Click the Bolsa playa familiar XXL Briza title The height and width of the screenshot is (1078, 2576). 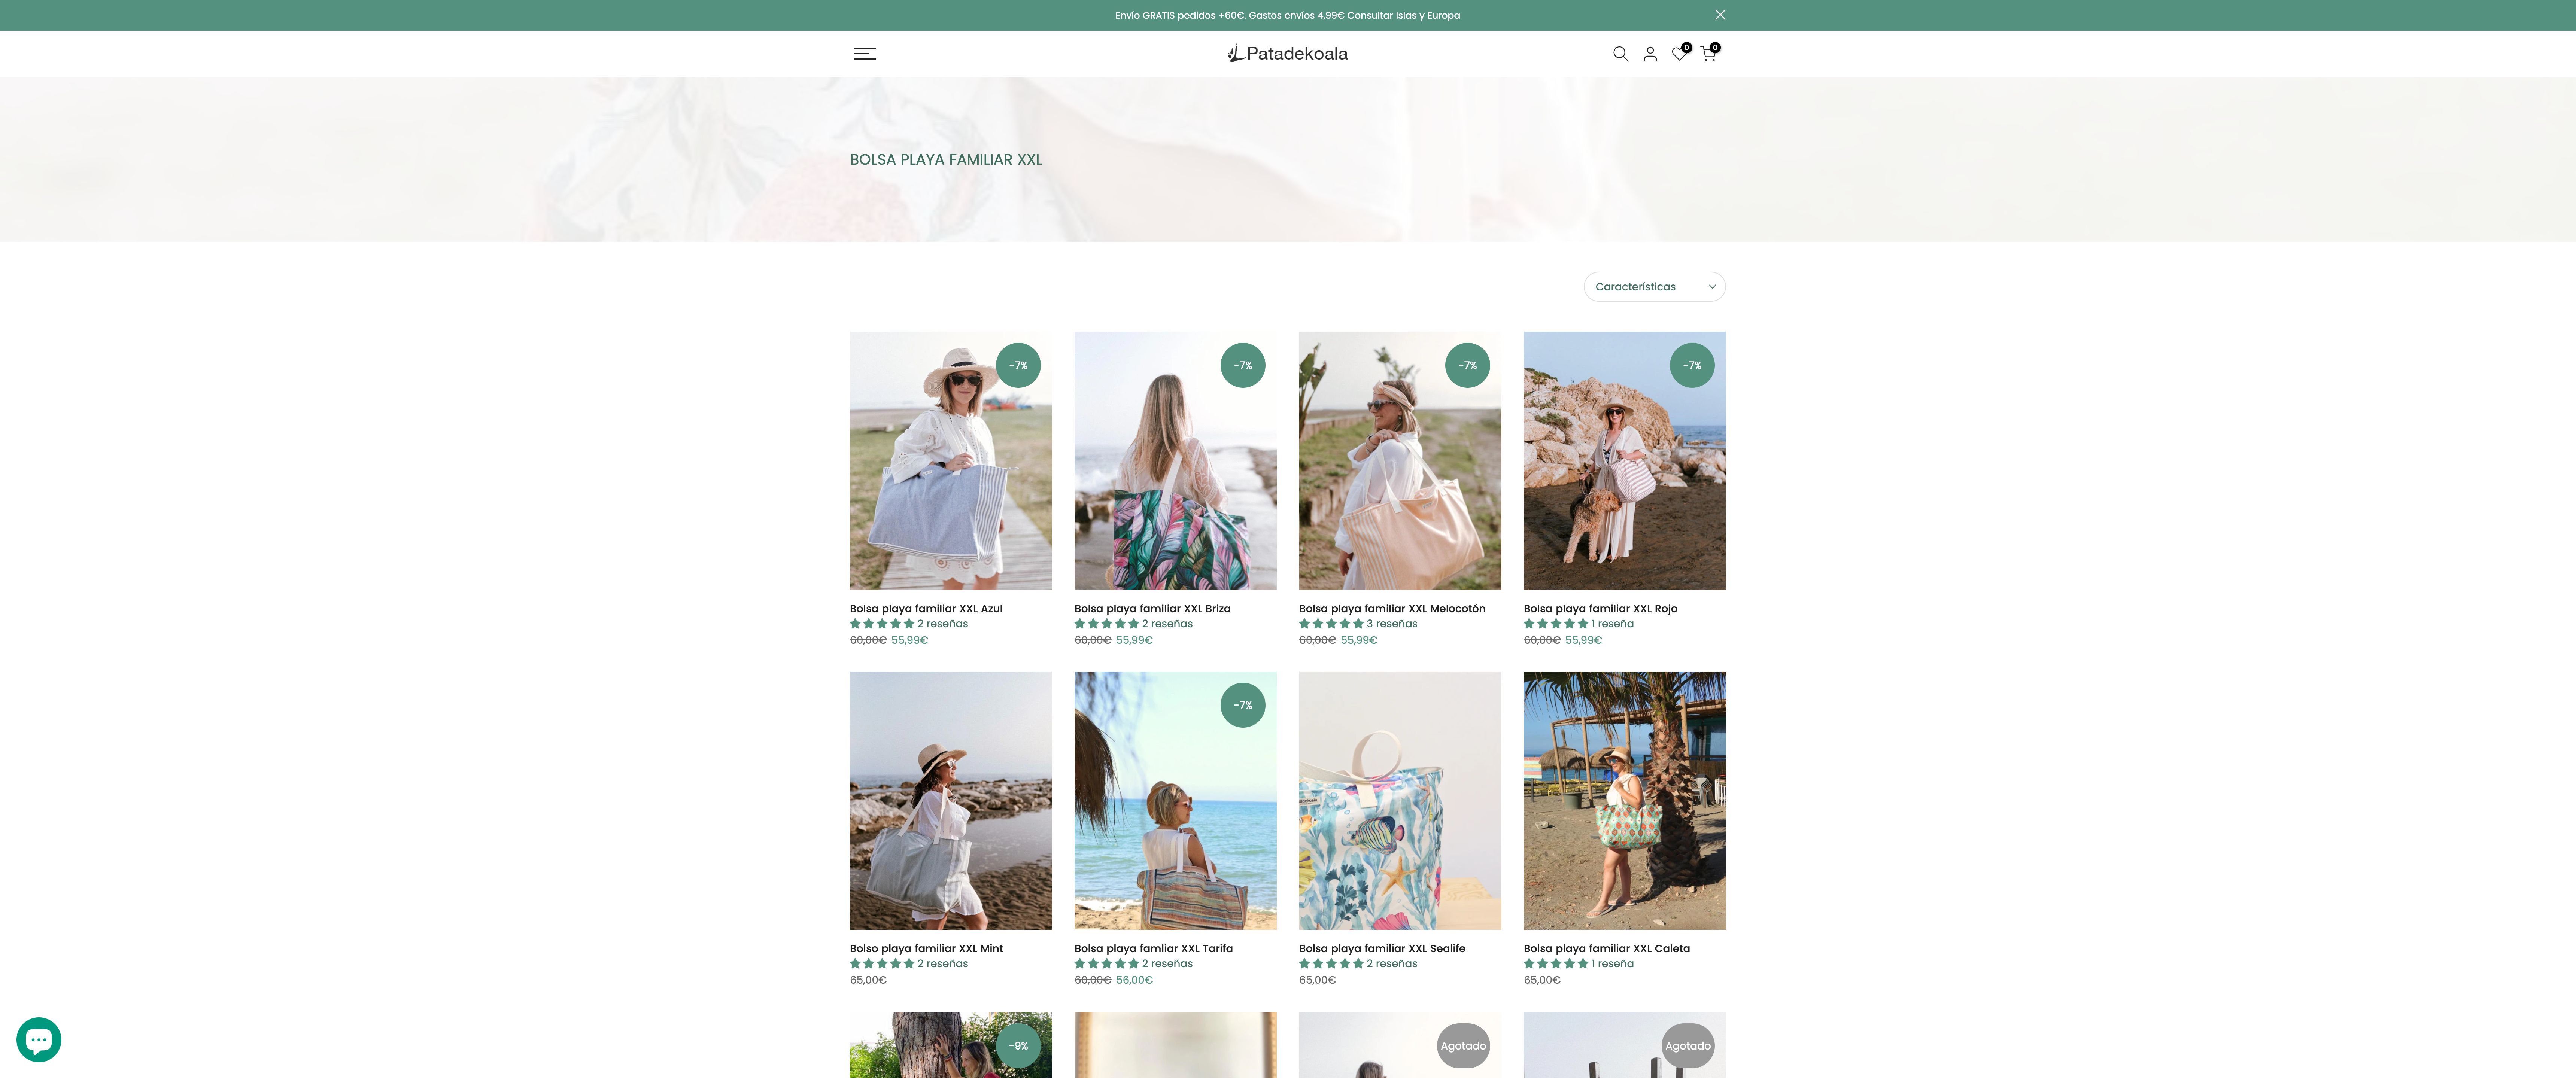click(1152, 609)
